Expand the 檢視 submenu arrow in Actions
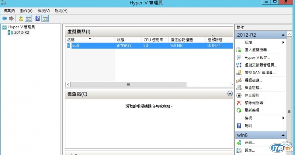This screenshot has height=155, width=295. point(283,118)
